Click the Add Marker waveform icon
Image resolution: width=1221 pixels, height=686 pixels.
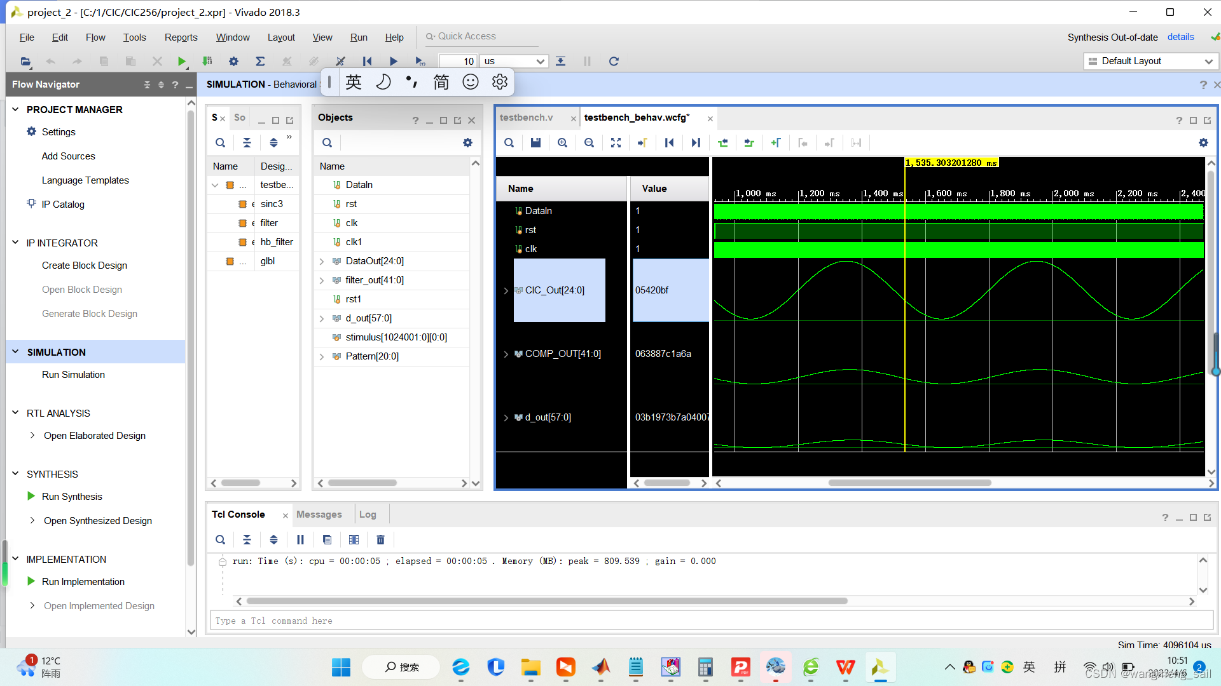[776, 143]
